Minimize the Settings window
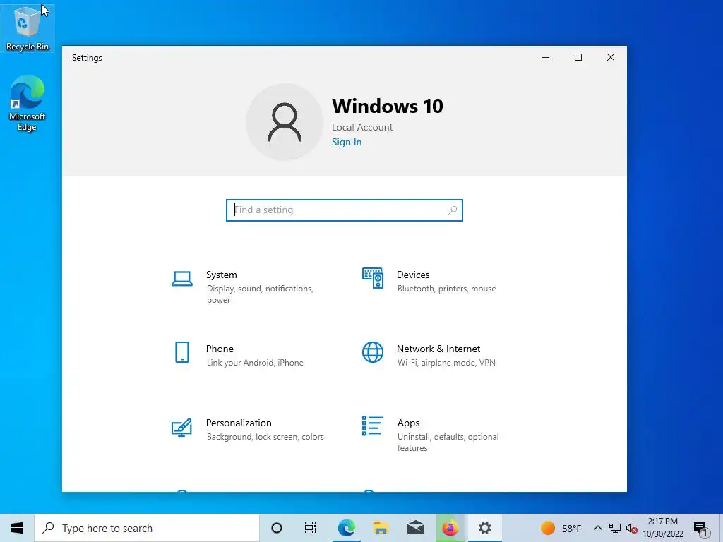Viewport: 723px width, 542px height. pyautogui.click(x=546, y=57)
